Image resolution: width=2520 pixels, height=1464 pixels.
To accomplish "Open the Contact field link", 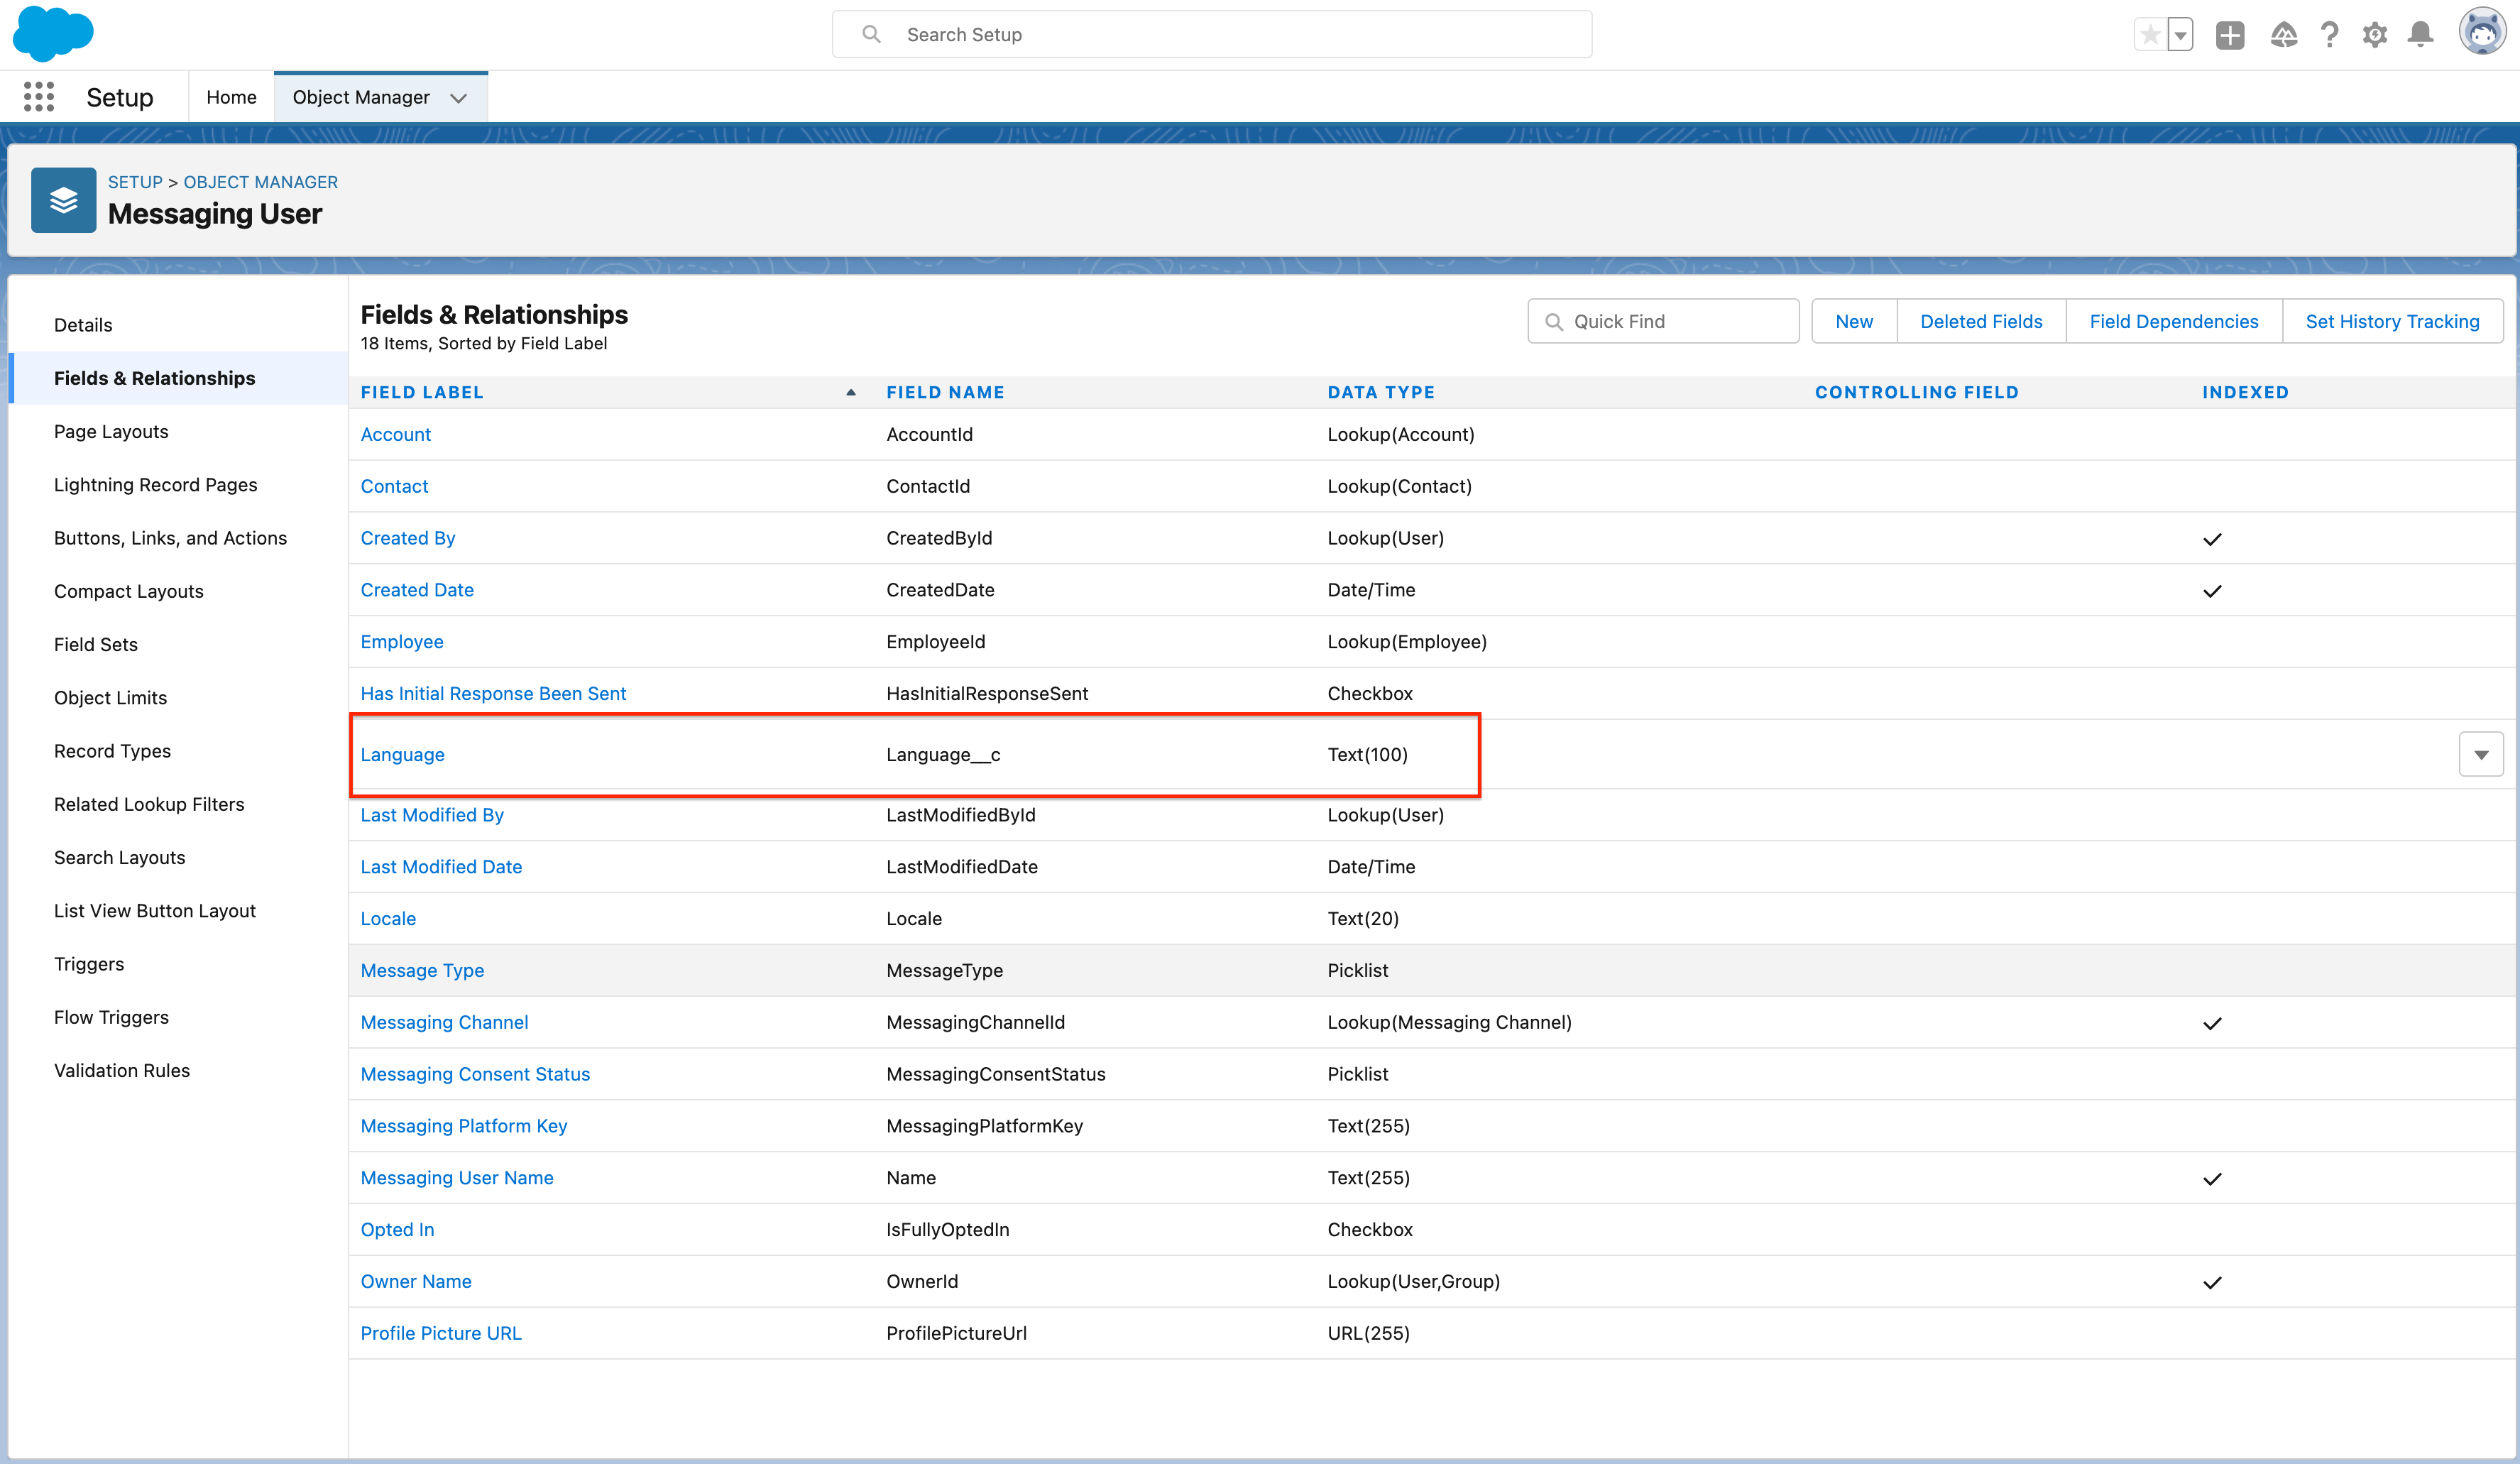I will [x=394, y=486].
